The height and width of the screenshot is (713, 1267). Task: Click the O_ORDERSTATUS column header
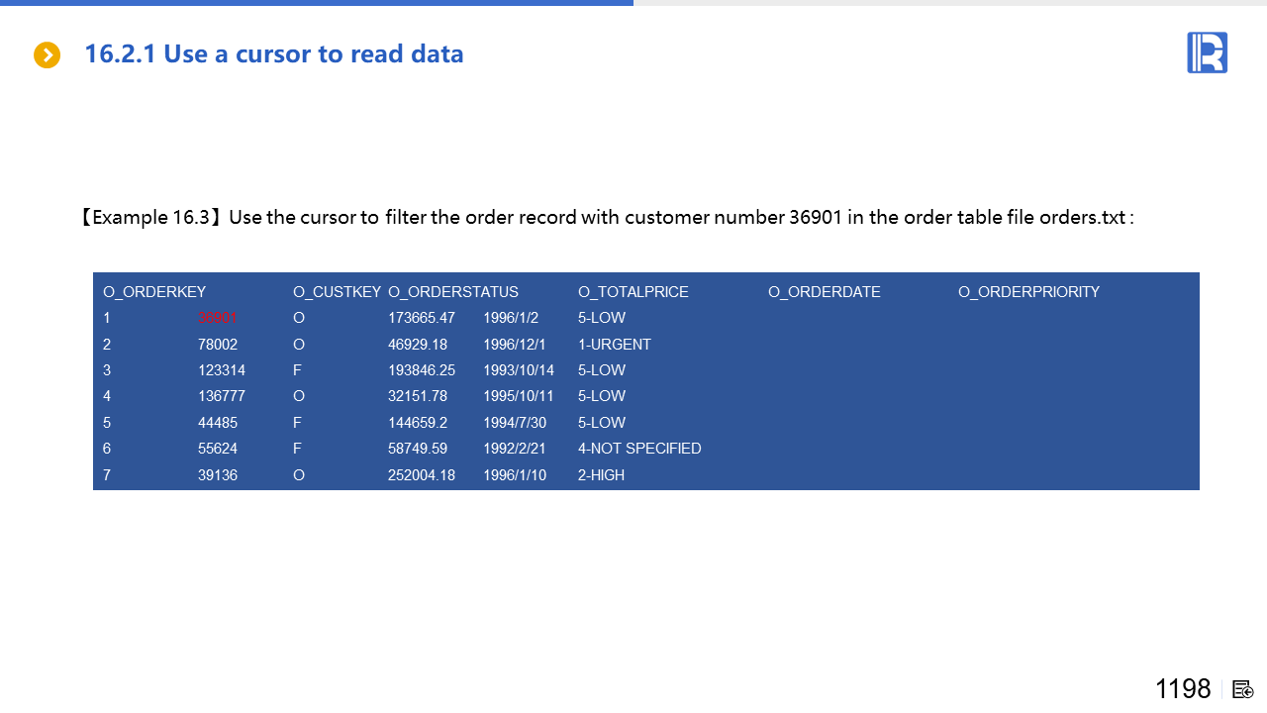pos(453,292)
